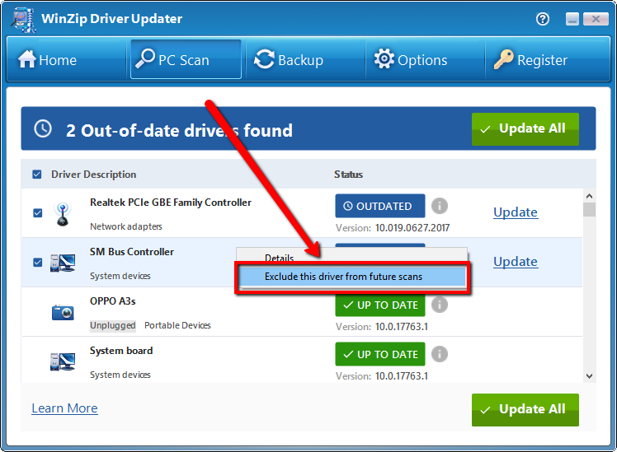617x452 pixels.
Task: Open info icon for the Realtek driver
Action: coord(440,206)
